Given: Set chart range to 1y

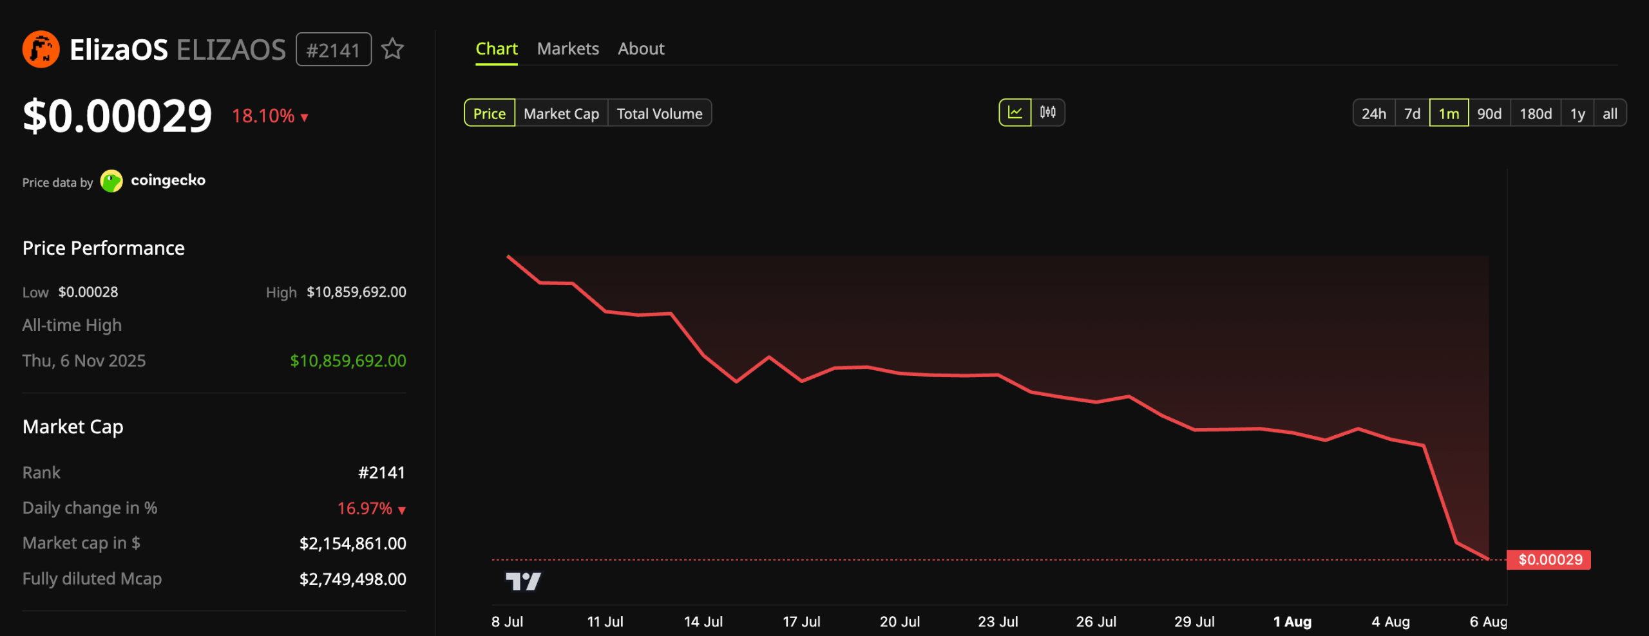Looking at the screenshot, I should (x=1578, y=113).
